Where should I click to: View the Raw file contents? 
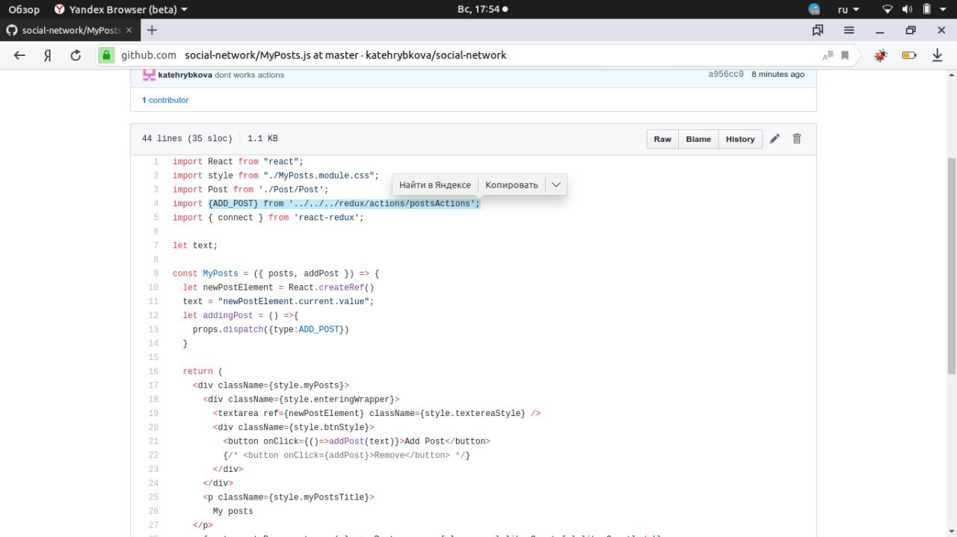pyautogui.click(x=662, y=139)
